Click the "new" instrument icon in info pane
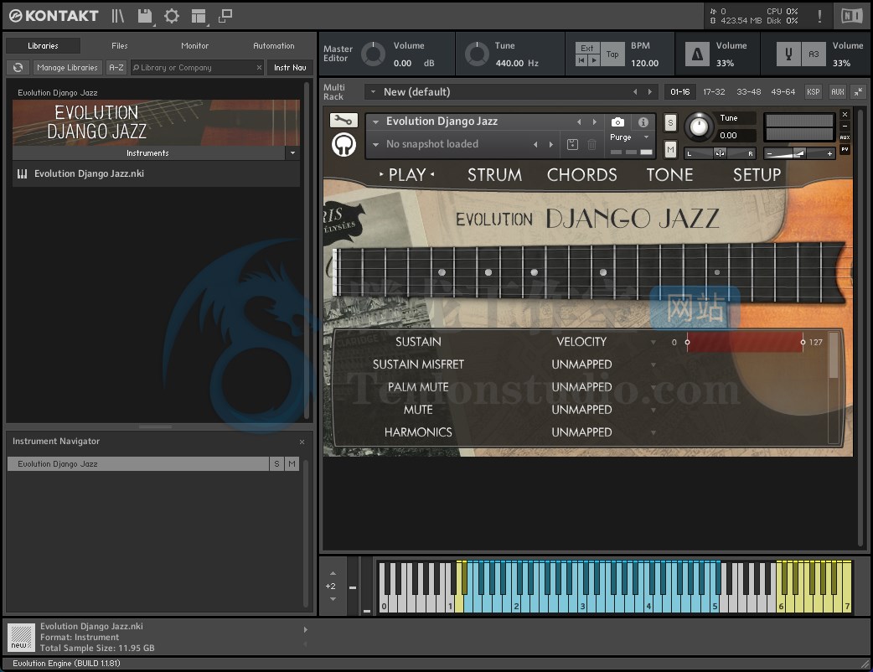873x672 pixels. pos(21,637)
